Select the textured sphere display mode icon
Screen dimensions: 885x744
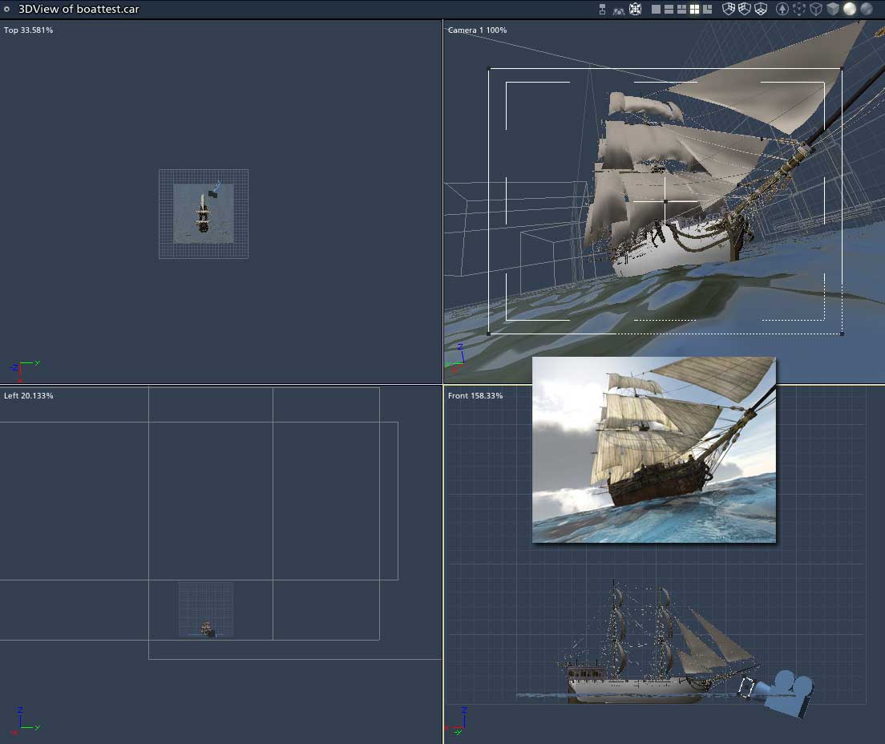pyautogui.click(x=867, y=10)
